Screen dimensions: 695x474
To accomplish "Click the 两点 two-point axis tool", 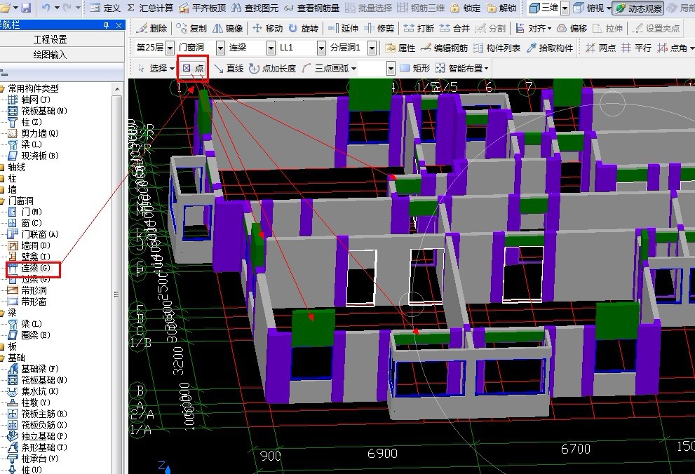I will tap(600, 48).
